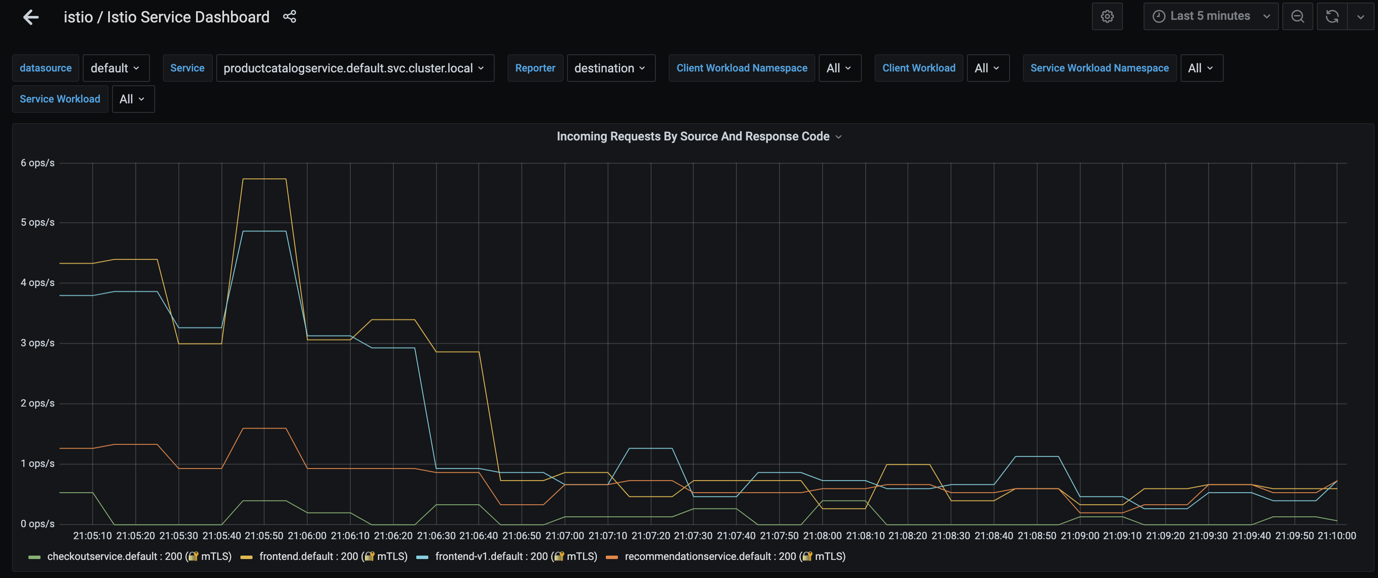Open dashboard settings gear icon

(1107, 16)
